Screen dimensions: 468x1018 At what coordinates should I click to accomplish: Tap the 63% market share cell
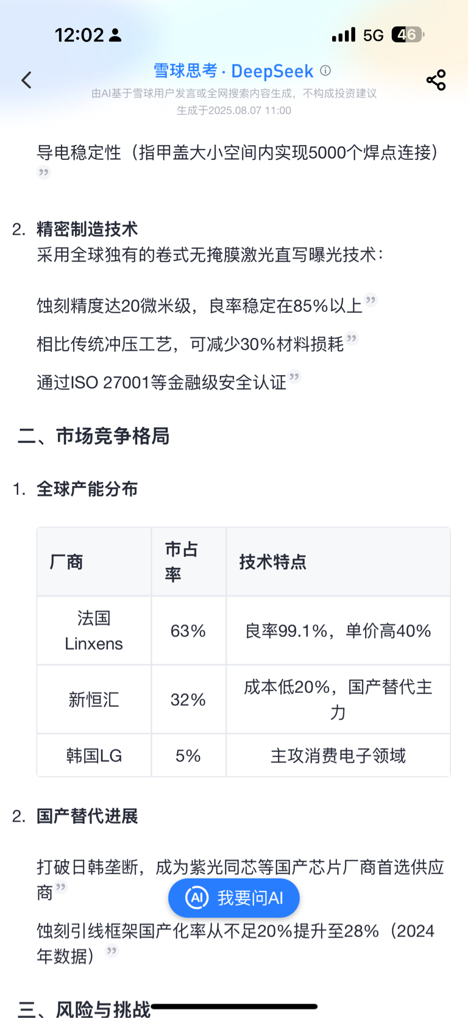pos(188,631)
